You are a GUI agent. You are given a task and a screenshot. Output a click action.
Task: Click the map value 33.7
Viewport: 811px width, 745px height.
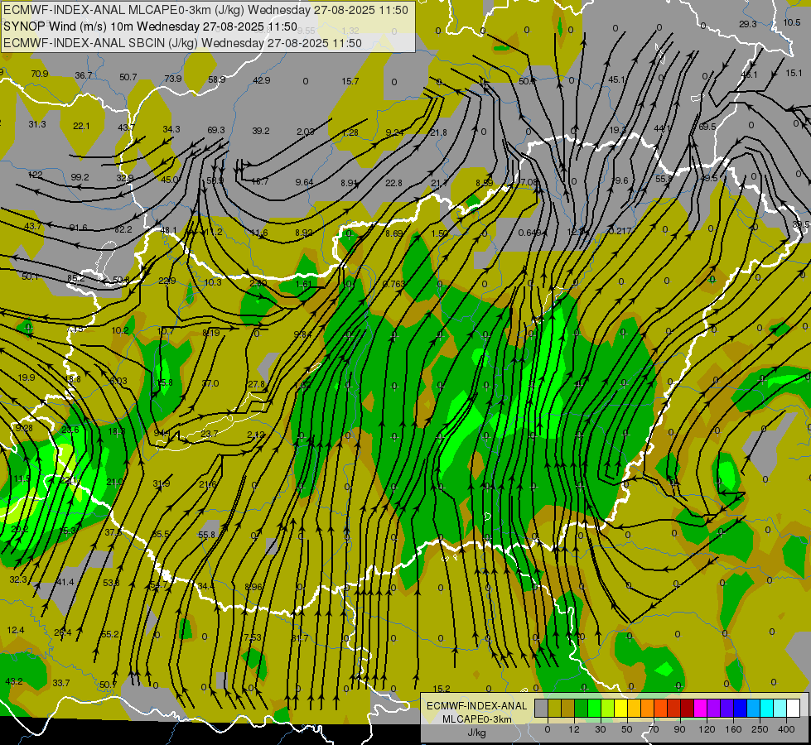[61, 684]
